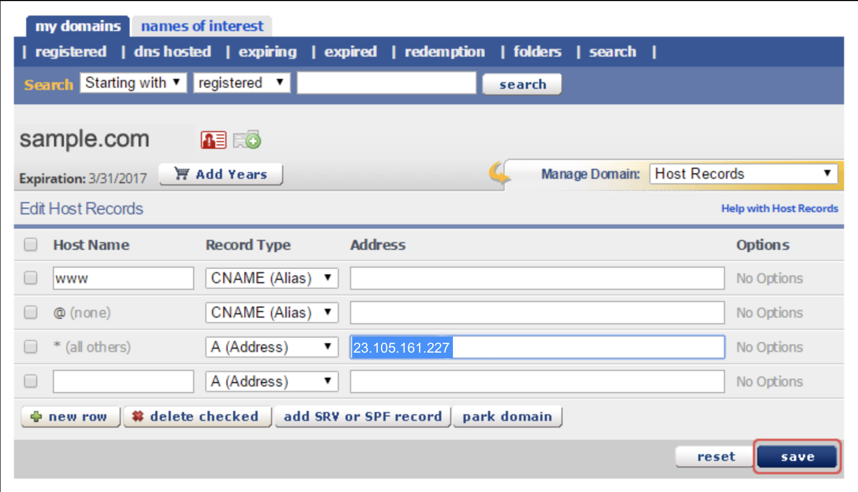858x492 pixels.
Task: Check the * (all others) row checkbox
Action: 31,347
